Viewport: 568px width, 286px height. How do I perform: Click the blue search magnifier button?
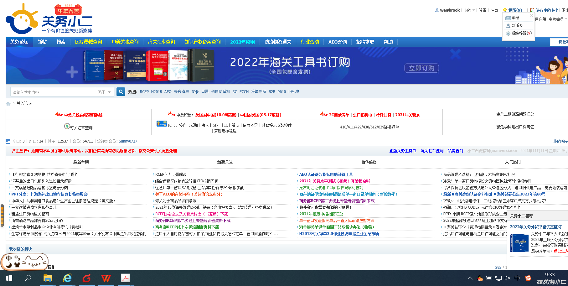[x=121, y=92]
